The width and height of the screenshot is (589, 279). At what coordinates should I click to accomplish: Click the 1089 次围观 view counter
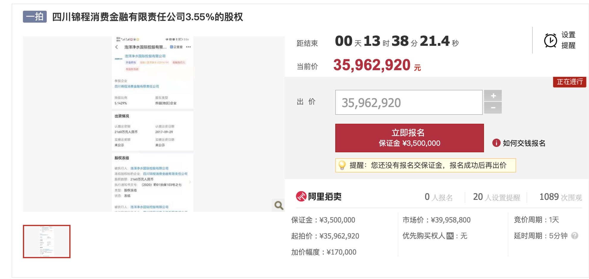tap(560, 197)
